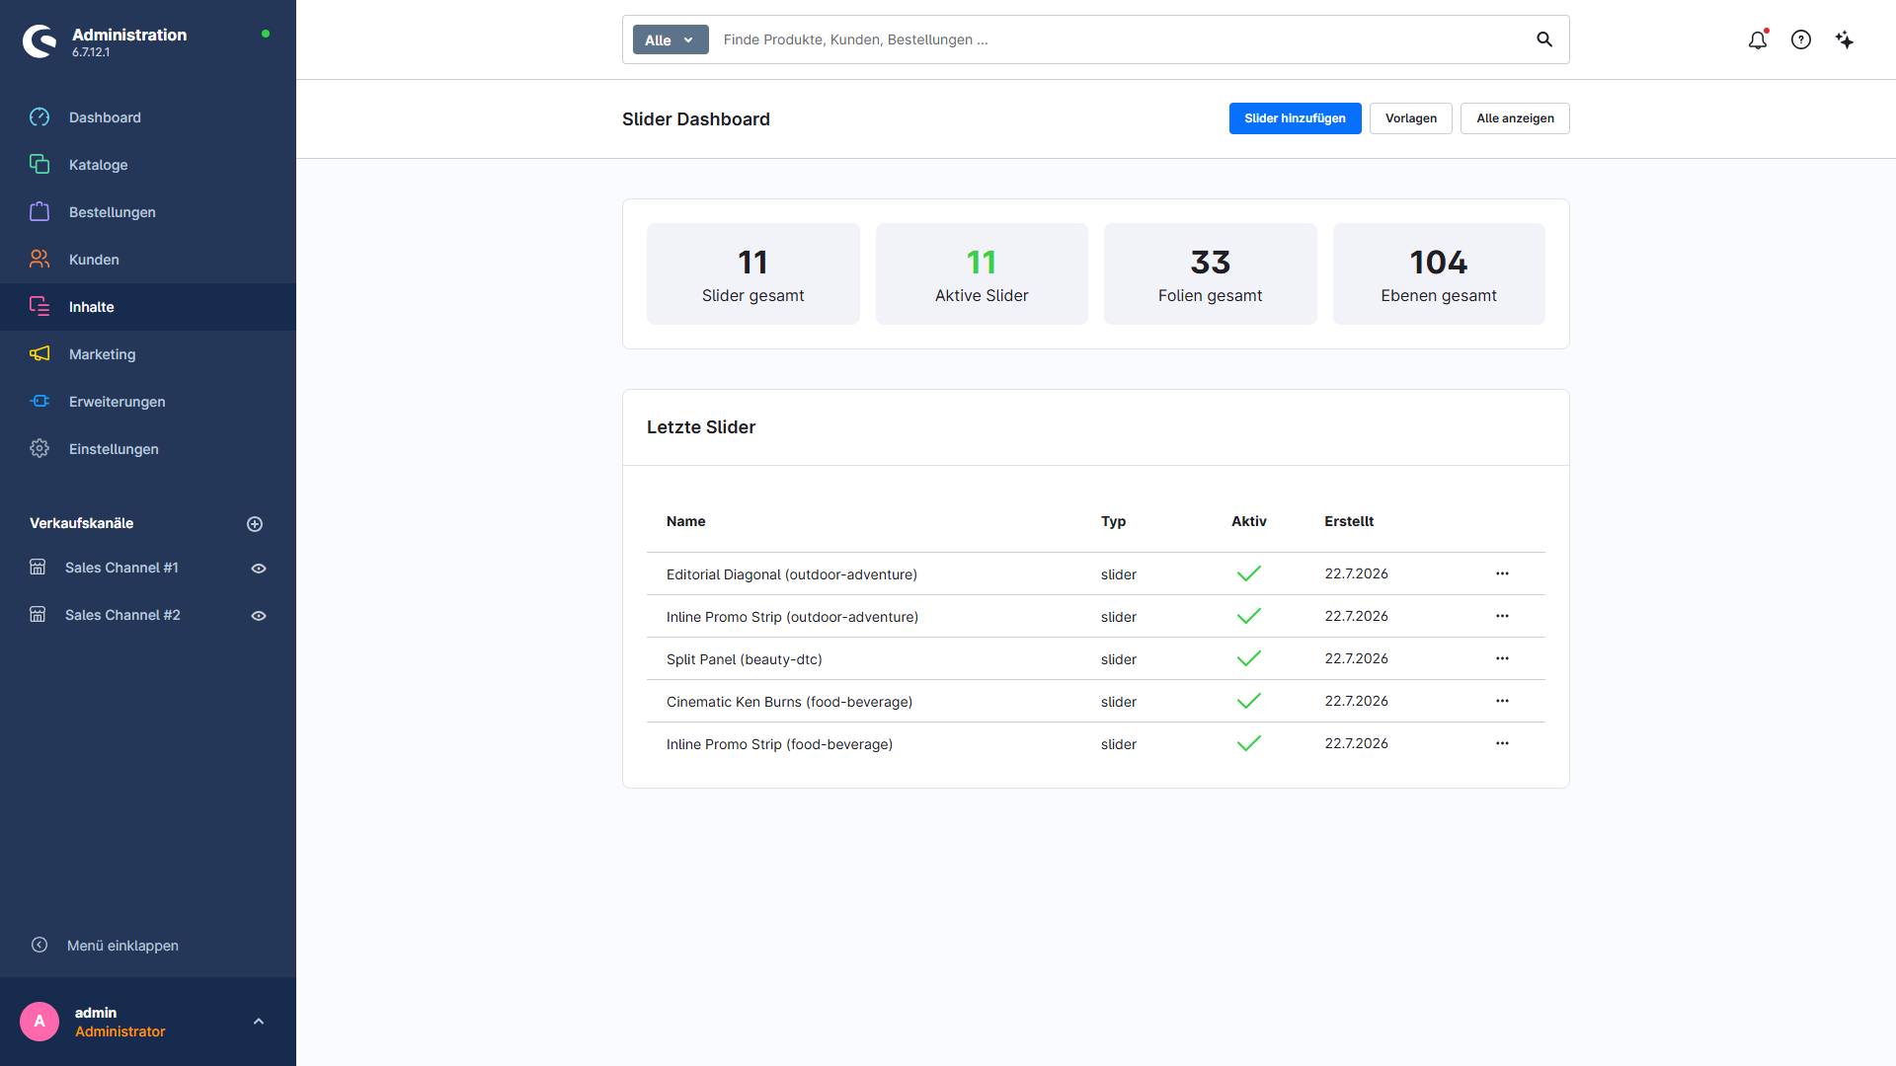Image resolution: width=1896 pixels, height=1066 pixels.
Task: Click the Erstellt column header
Action: 1349,521
